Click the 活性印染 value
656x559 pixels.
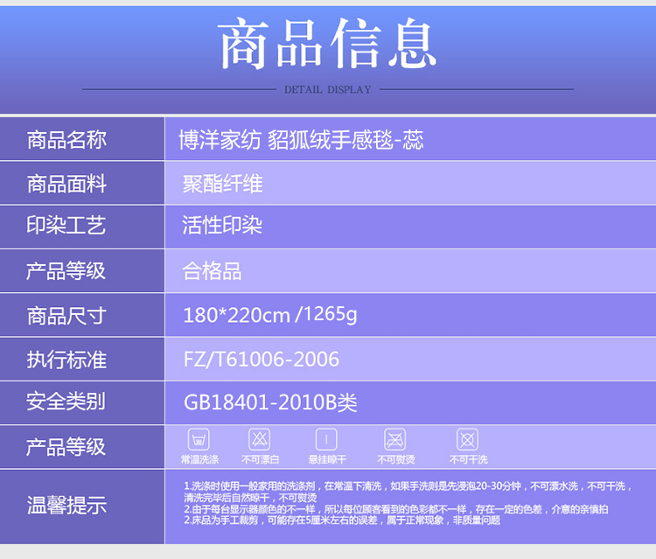[222, 225]
